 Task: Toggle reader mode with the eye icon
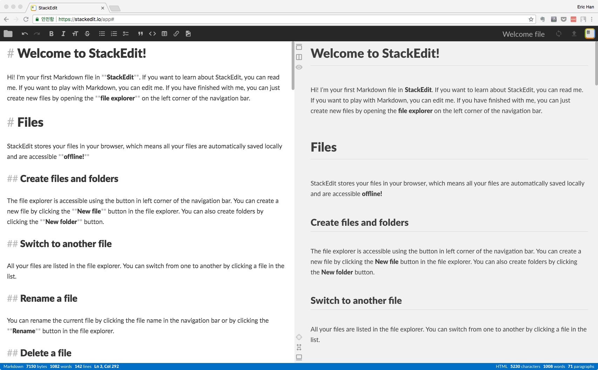[x=299, y=67]
